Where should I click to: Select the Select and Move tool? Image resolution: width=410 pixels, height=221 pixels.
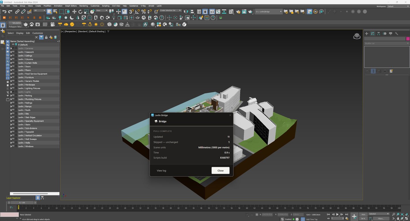point(74,12)
